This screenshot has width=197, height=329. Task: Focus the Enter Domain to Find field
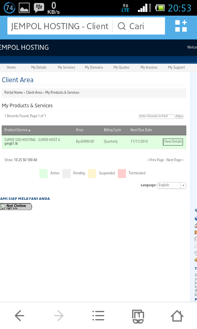157,116
